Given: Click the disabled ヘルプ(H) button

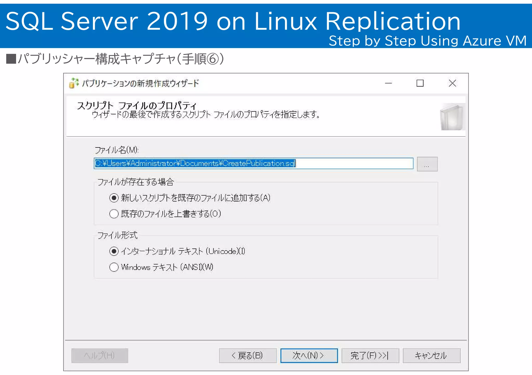Looking at the screenshot, I should pyautogui.click(x=100, y=356).
